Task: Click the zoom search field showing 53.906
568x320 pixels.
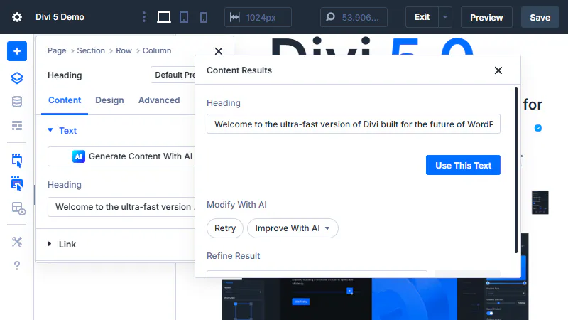Action: (354, 17)
